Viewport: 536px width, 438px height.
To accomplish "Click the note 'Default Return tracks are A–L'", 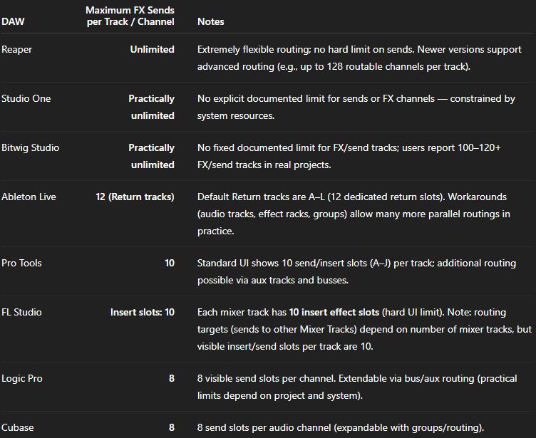I will (354, 214).
